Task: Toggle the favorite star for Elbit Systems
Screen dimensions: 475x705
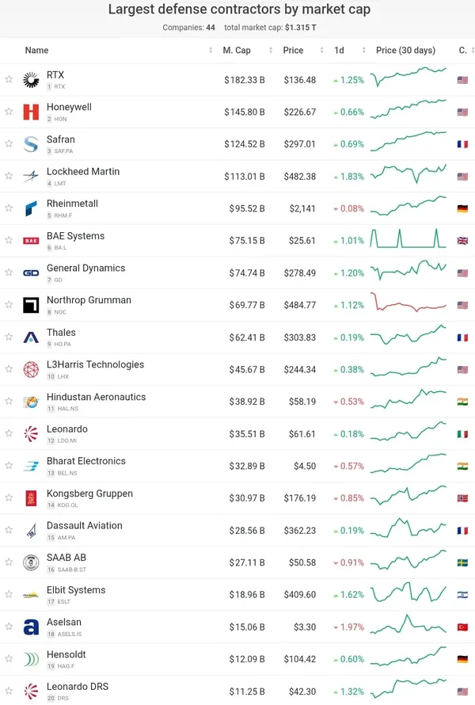Action: click(9, 595)
